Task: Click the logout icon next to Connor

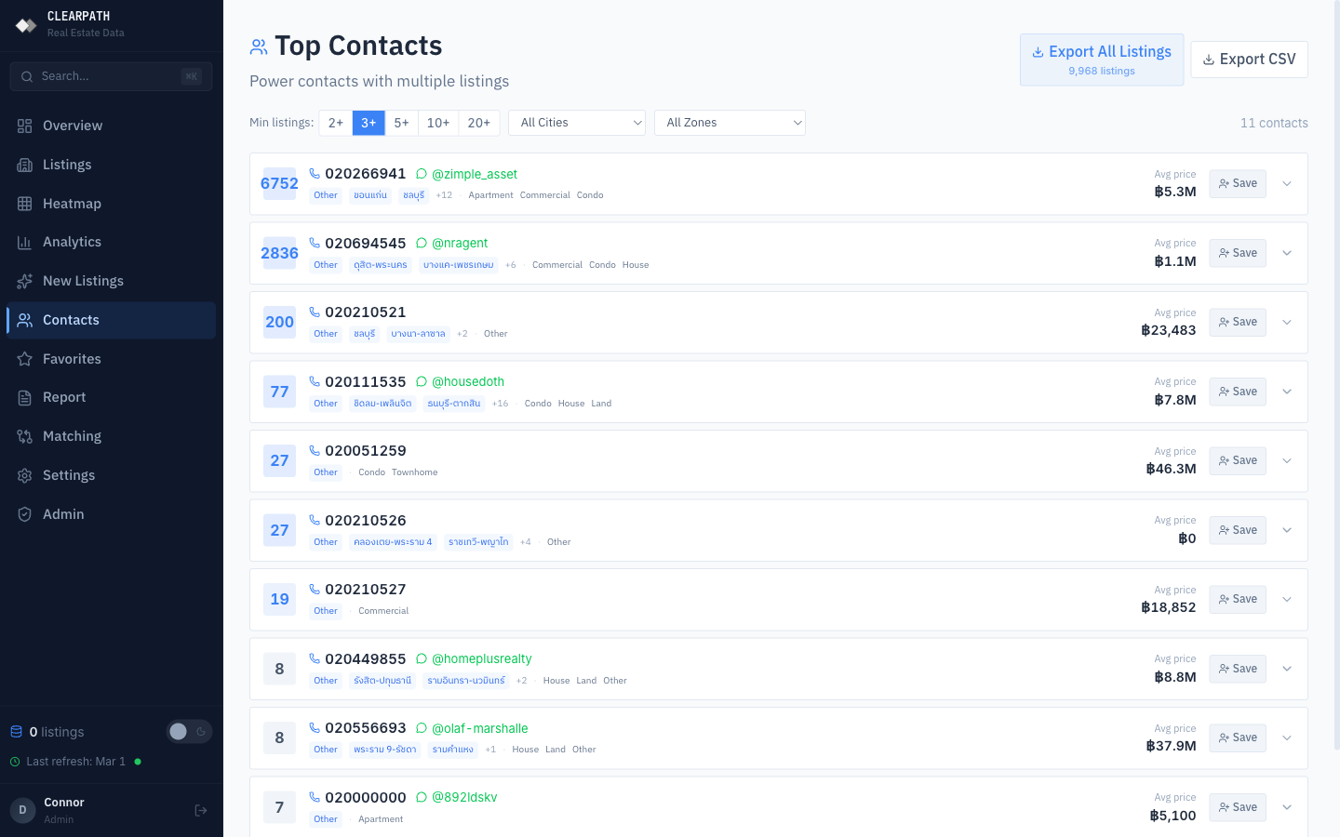Action: click(201, 811)
